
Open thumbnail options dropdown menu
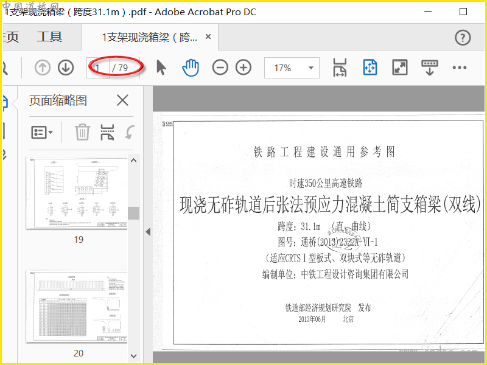pyautogui.click(x=42, y=133)
